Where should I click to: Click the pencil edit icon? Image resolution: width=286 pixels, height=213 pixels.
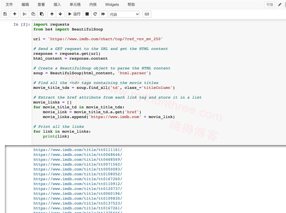pos(280,5)
